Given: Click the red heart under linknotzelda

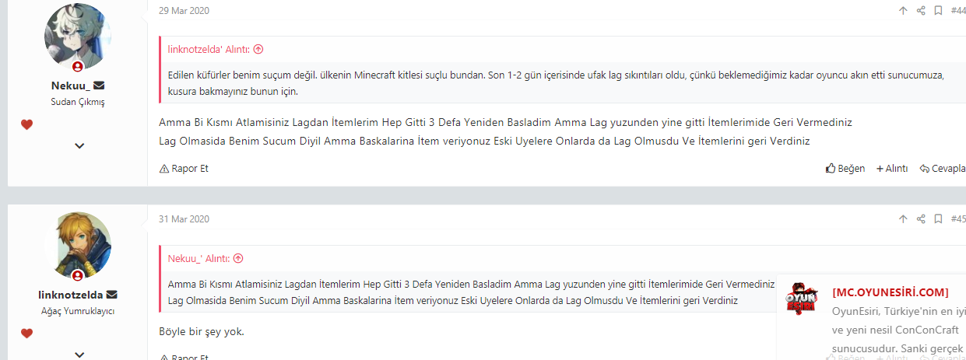Looking at the screenshot, I should coord(26,334).
